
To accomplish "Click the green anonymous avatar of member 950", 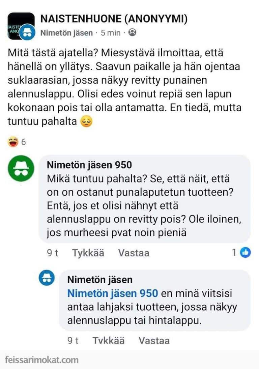I will pyautogui.click(x=21, y=168).
